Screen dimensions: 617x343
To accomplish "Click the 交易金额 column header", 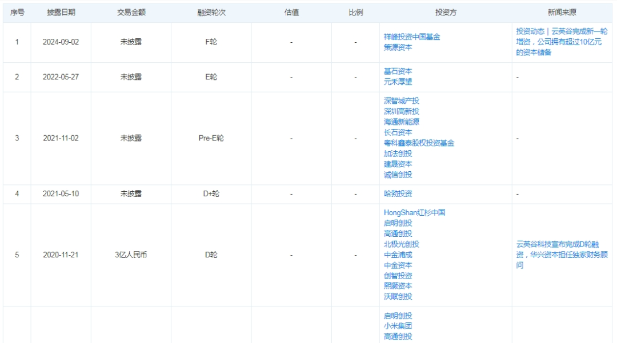I will coord(131,13).
